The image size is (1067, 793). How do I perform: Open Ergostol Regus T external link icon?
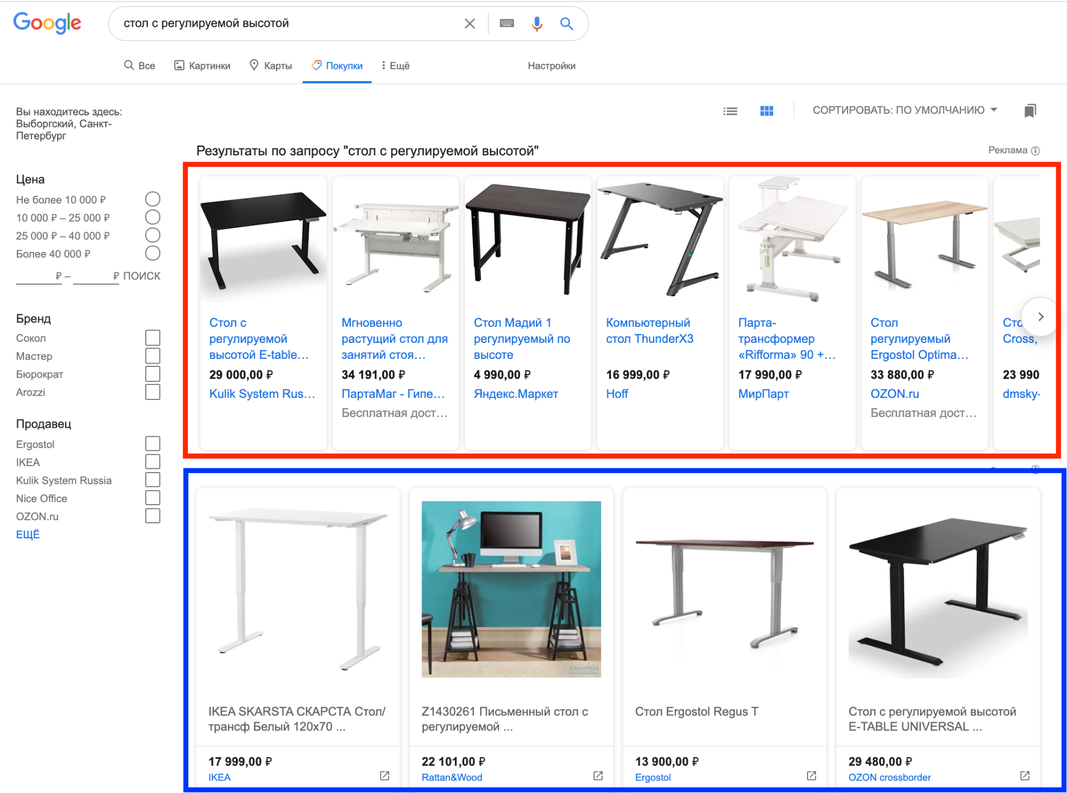coord(811,775)
